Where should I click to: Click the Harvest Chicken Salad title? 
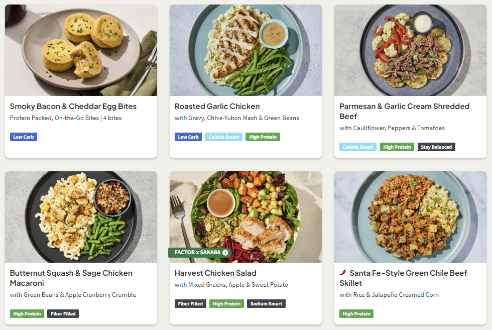tap(215, 273)
